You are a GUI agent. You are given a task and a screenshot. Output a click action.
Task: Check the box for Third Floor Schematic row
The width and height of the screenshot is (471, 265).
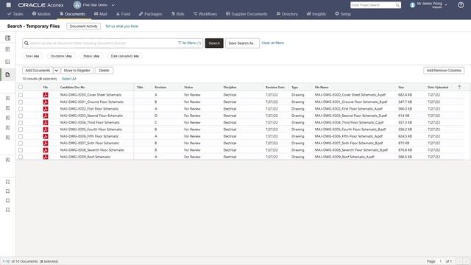pyautogui.click(x=21, y=123)
